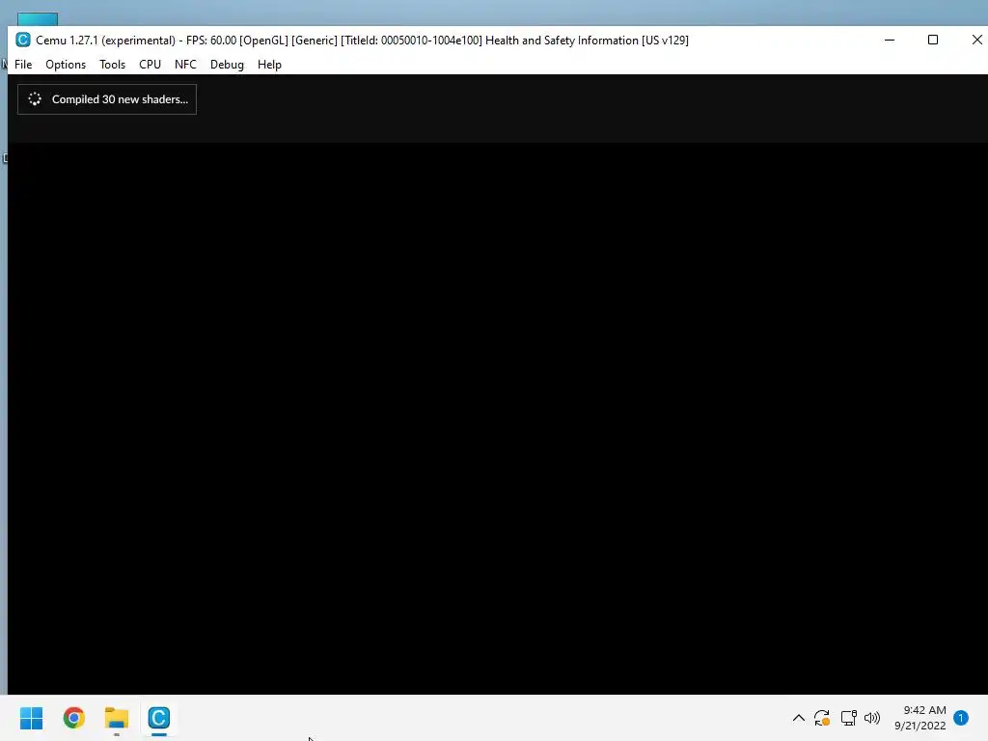Click the Compiled 30 new shaders notification

[107, 99]
